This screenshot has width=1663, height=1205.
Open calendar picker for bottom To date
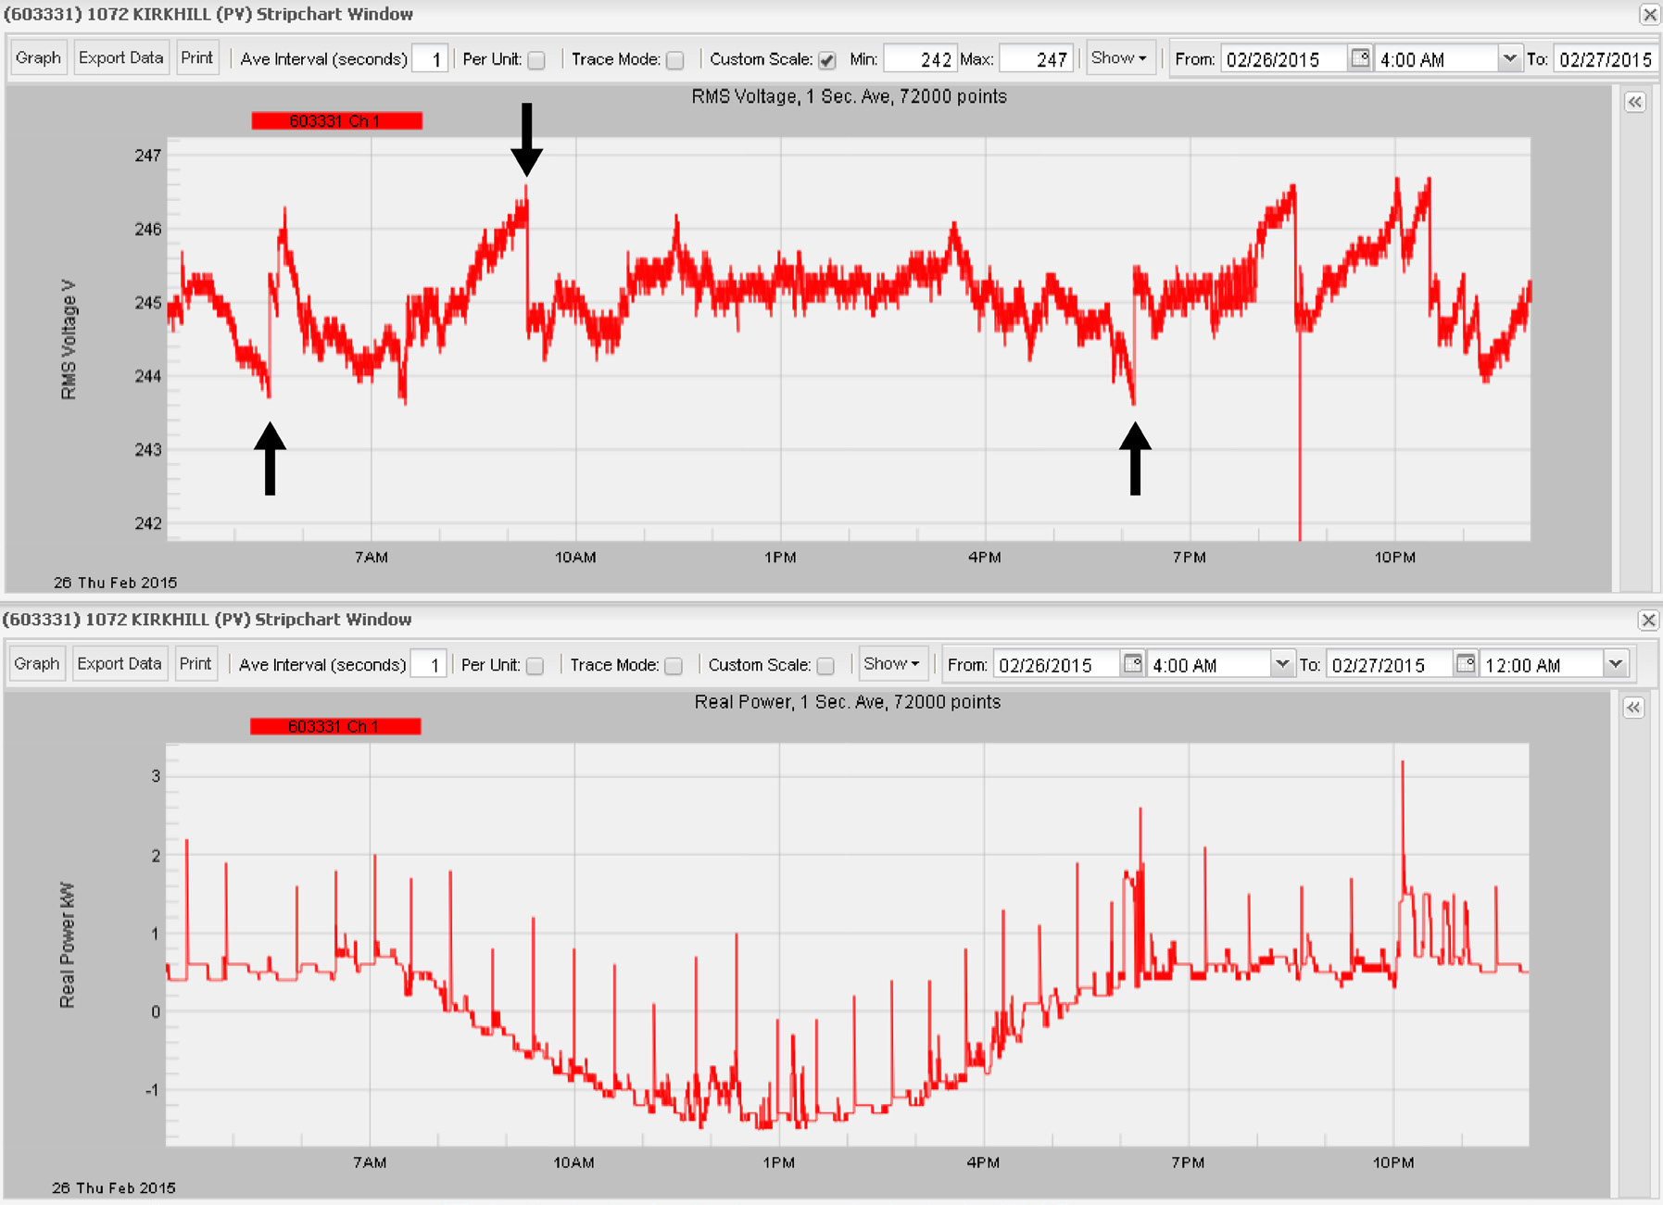1467,664
